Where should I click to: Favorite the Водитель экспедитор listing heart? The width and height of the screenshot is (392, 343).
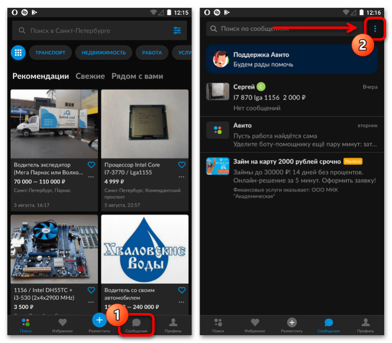click(x=91, y=165)
